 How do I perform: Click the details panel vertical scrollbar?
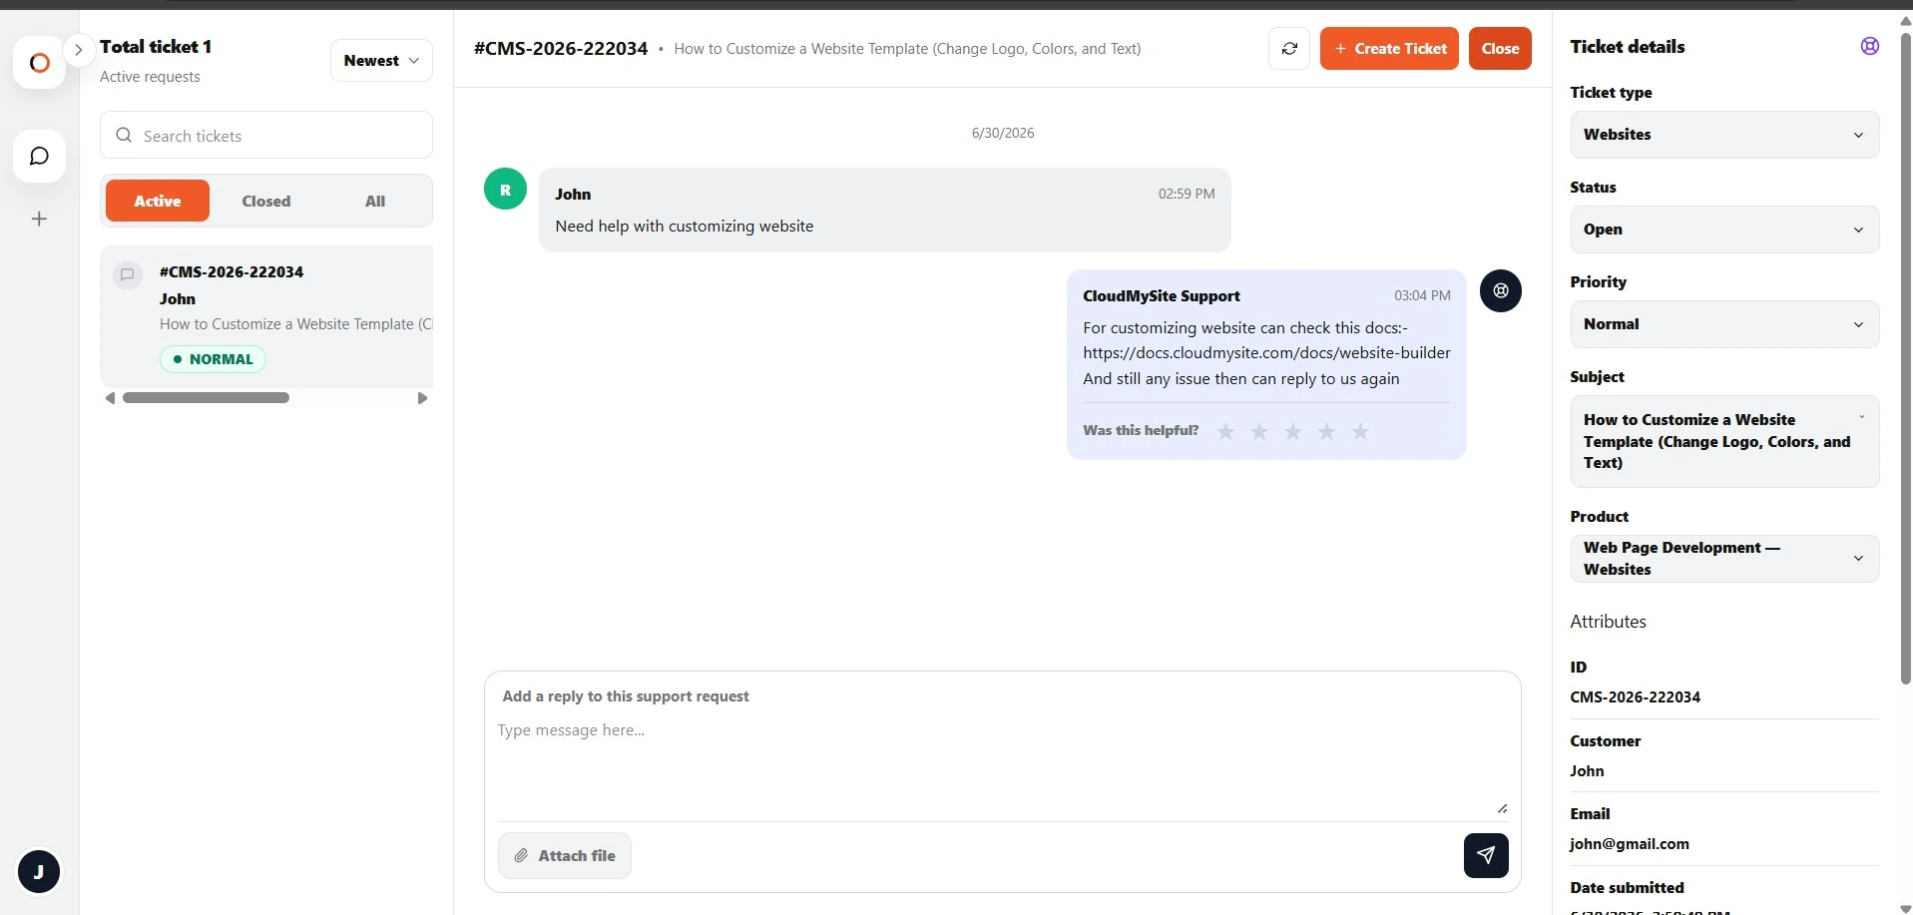pyautogui.click(x=1905, y=359)
